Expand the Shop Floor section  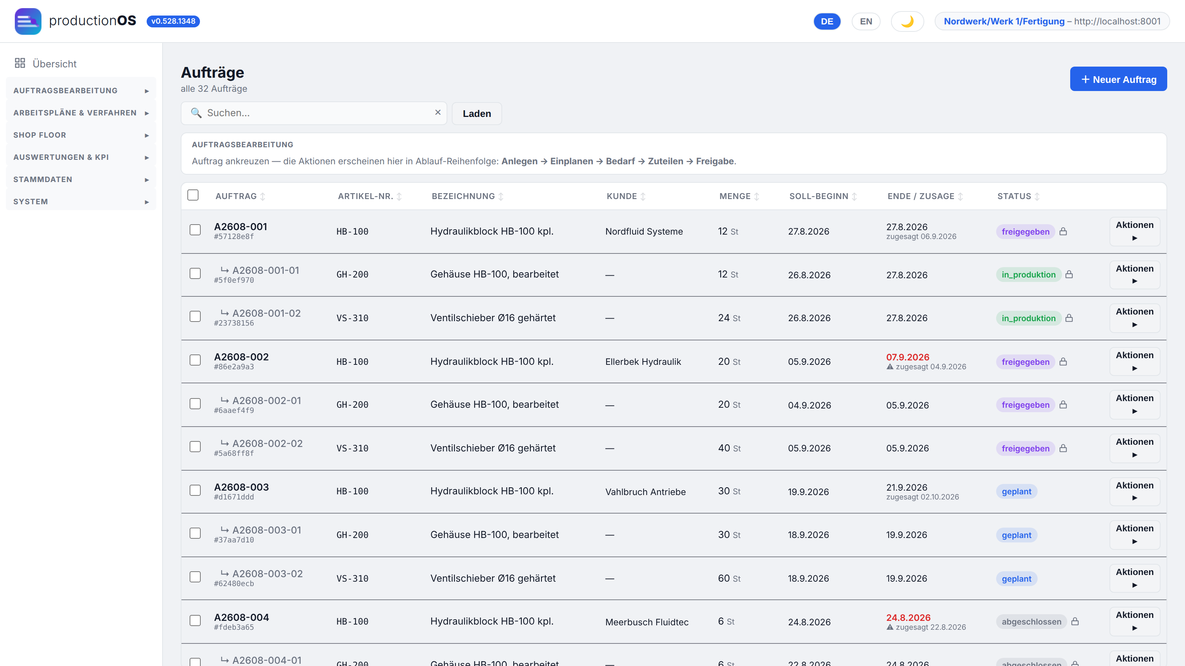click(81, 135)
